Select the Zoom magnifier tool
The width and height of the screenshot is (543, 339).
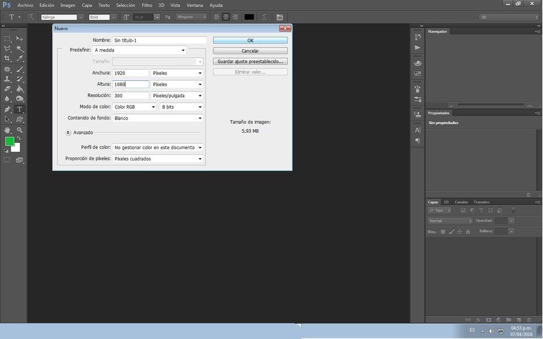pos(20,130)
